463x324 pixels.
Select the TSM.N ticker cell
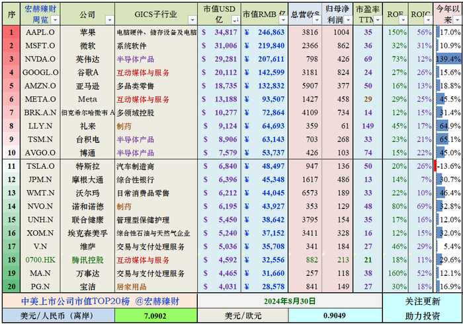pyautogui.click(x=40, y=139)
